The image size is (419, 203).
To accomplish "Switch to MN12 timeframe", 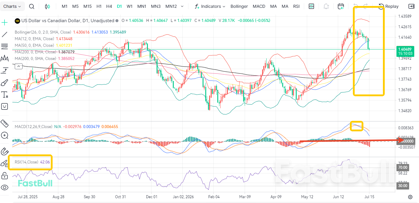I will click(x=171, y=6).
